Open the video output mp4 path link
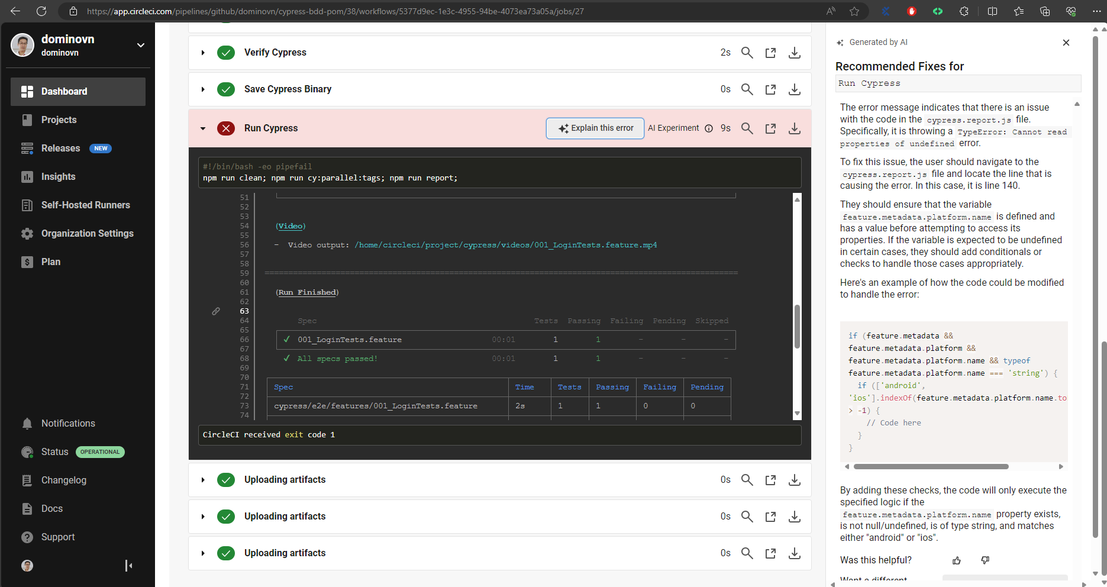 click(505, 245)
